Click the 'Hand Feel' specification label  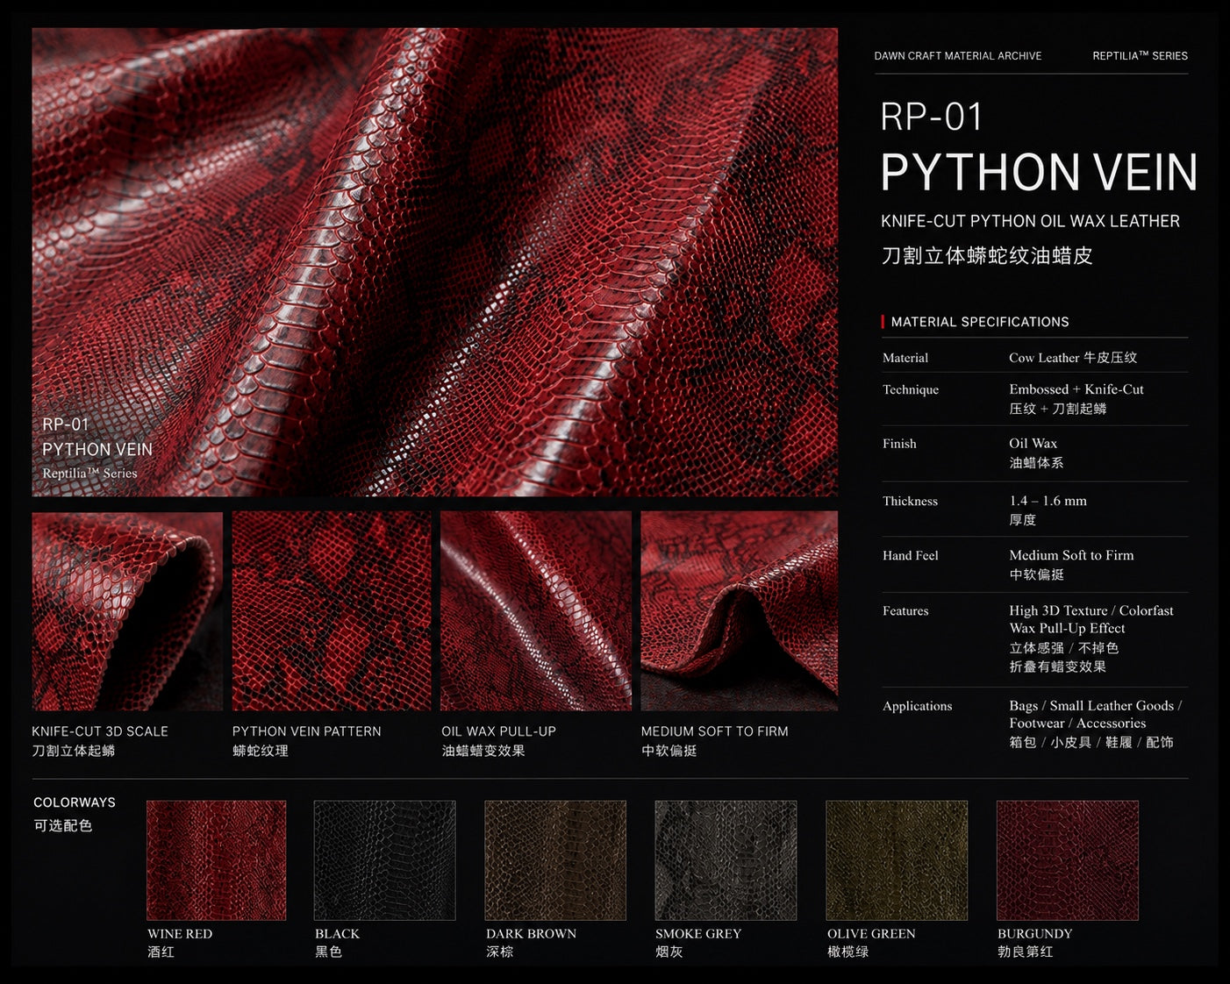[911, 556]
